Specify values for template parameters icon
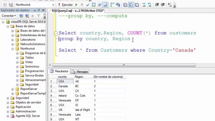Image resolution: width=215 pixels, height=121 pixels. point(170,5)
